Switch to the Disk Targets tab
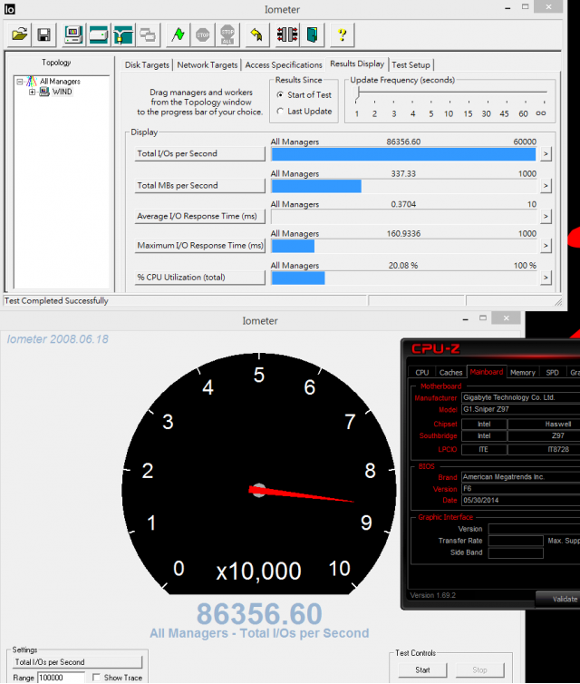Viewport: 580px width, 684px height. click(x=147, y=65)
